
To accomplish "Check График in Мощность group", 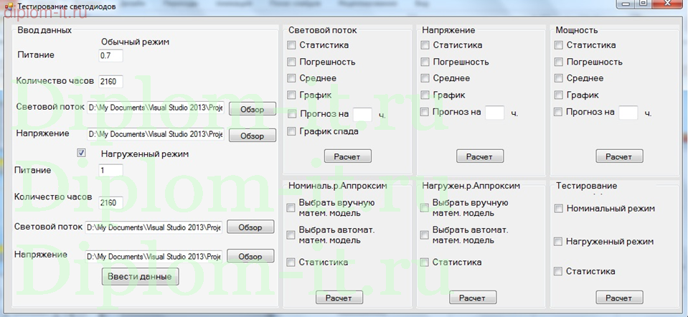I will pos(558,95).
